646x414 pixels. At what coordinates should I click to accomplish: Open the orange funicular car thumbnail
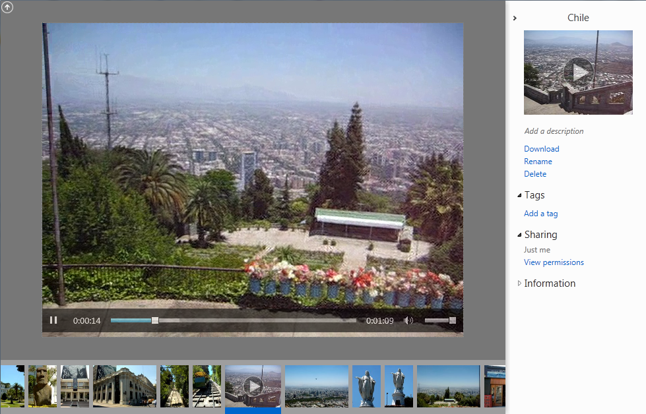tap(207, 386)
